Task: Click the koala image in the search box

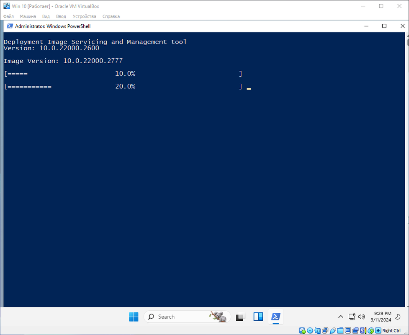Action: click(218, 317)
